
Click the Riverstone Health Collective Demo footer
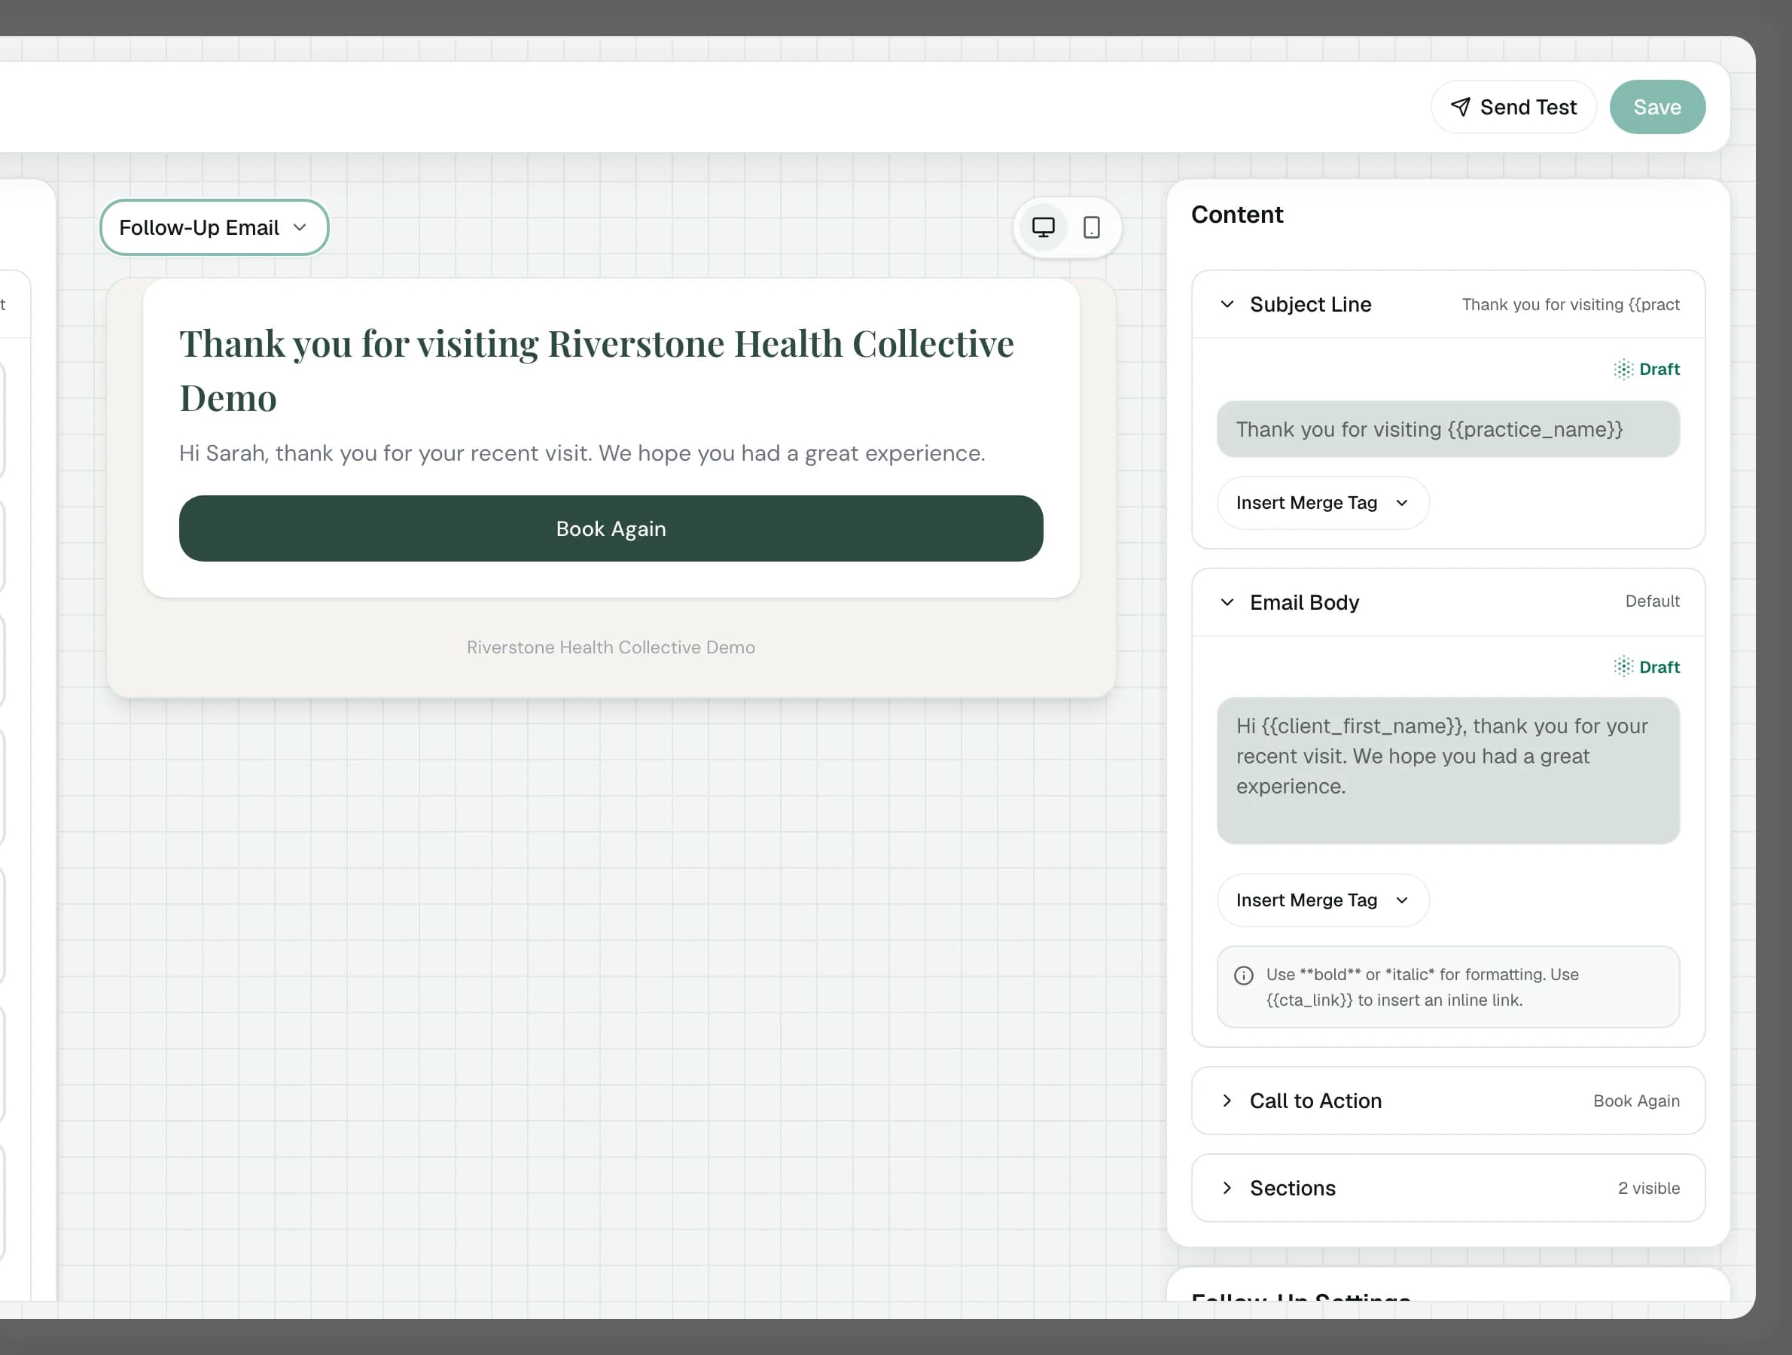[x=611, y=647]
